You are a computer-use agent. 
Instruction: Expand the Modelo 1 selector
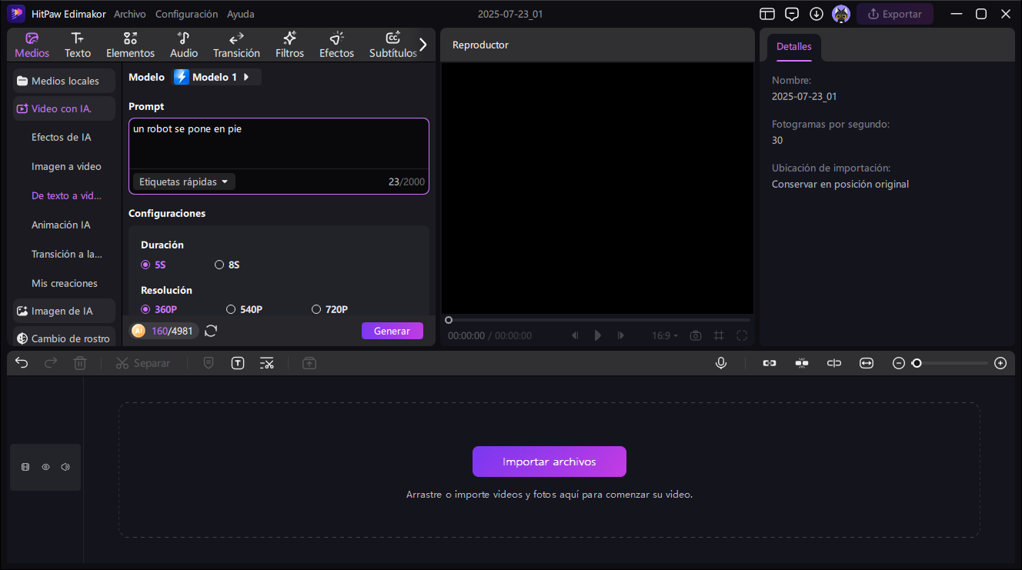(x=217, y=77)
